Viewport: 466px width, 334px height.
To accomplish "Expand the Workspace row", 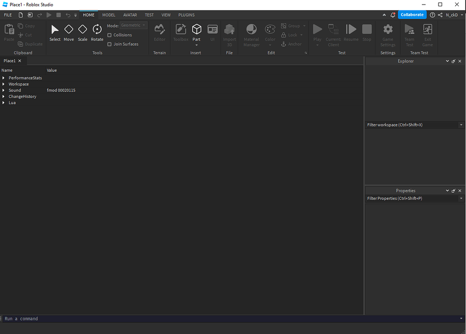I will pos(3,84).
